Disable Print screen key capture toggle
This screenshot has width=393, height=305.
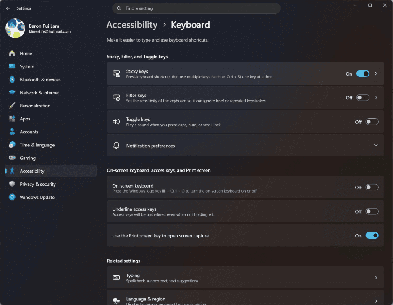[372, 235]
